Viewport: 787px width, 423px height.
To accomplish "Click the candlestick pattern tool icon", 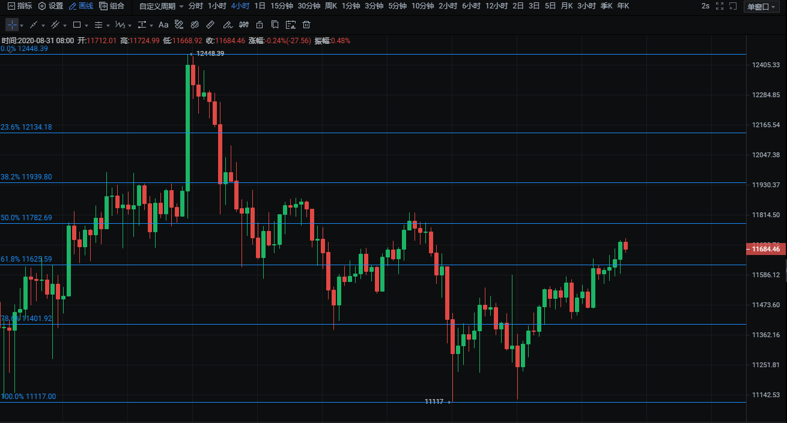I will pyautogui.click(x=243, y=25).
